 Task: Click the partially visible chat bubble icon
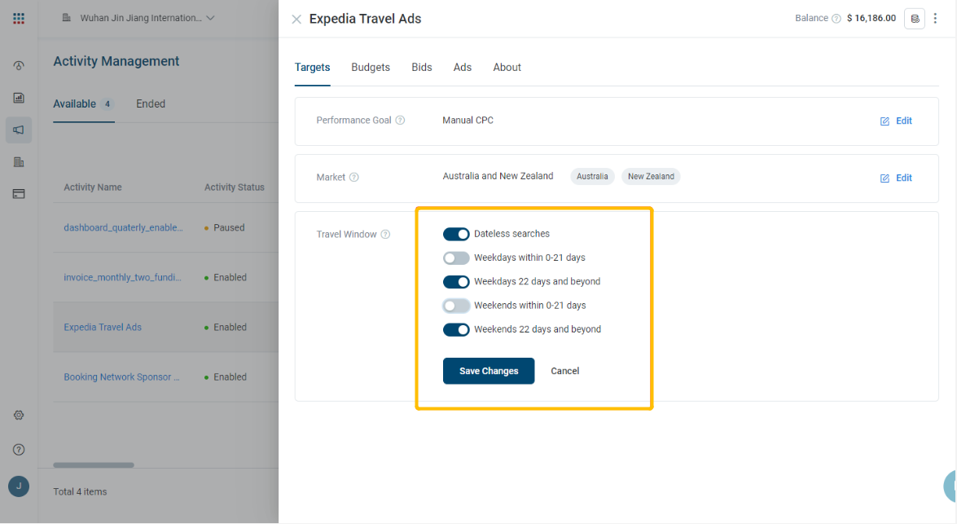(950, 487)
